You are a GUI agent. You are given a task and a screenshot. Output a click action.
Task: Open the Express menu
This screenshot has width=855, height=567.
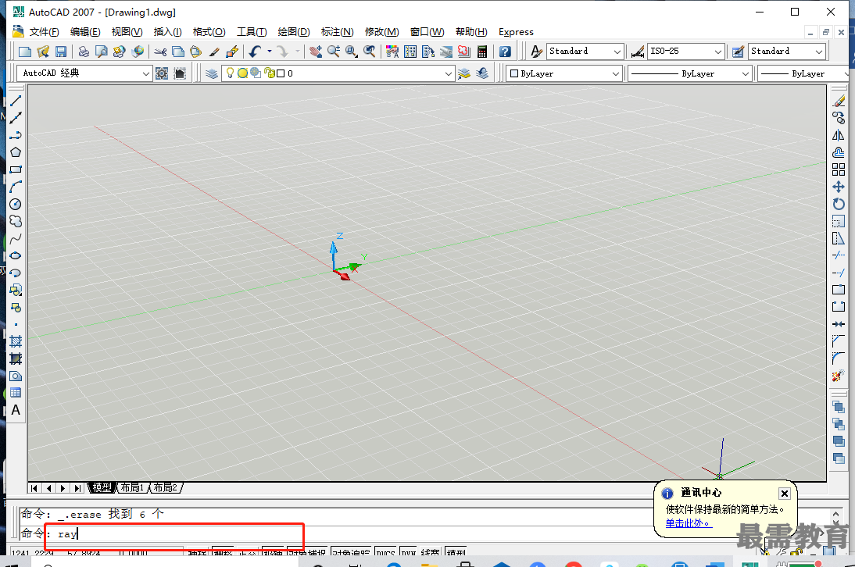(516, 31)
